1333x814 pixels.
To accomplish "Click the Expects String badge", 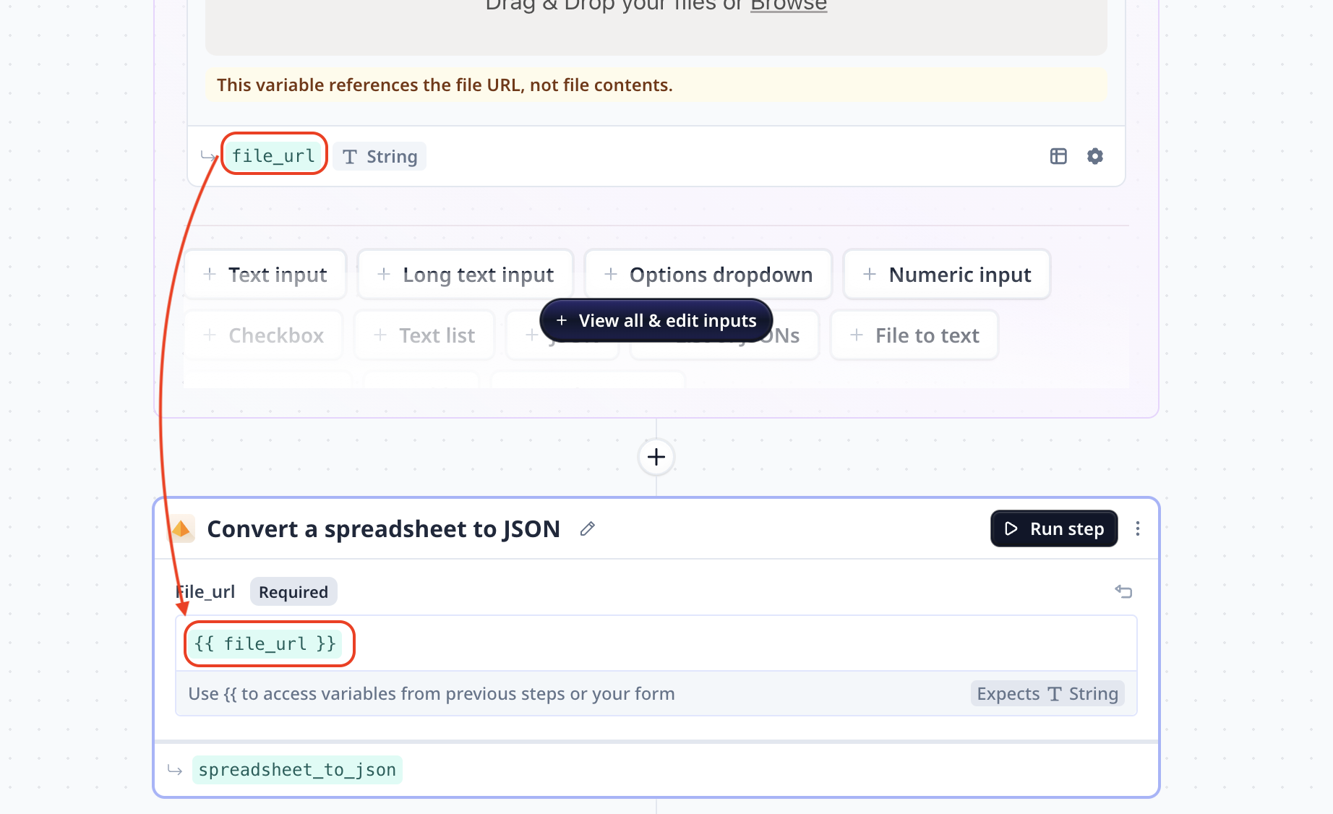I will tap(1047, 693).
